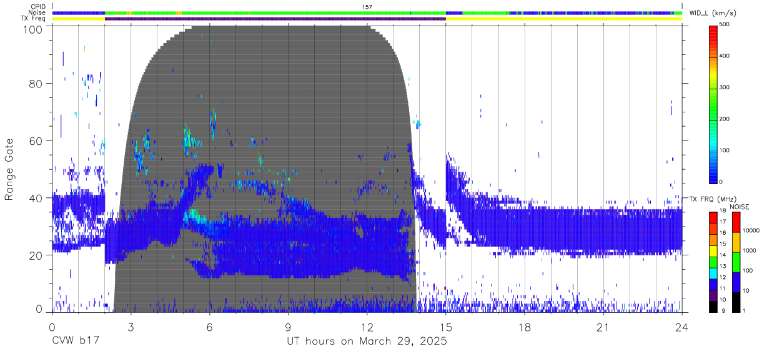
Task: Click the Noise row label
Action: (x=37, y=12)
